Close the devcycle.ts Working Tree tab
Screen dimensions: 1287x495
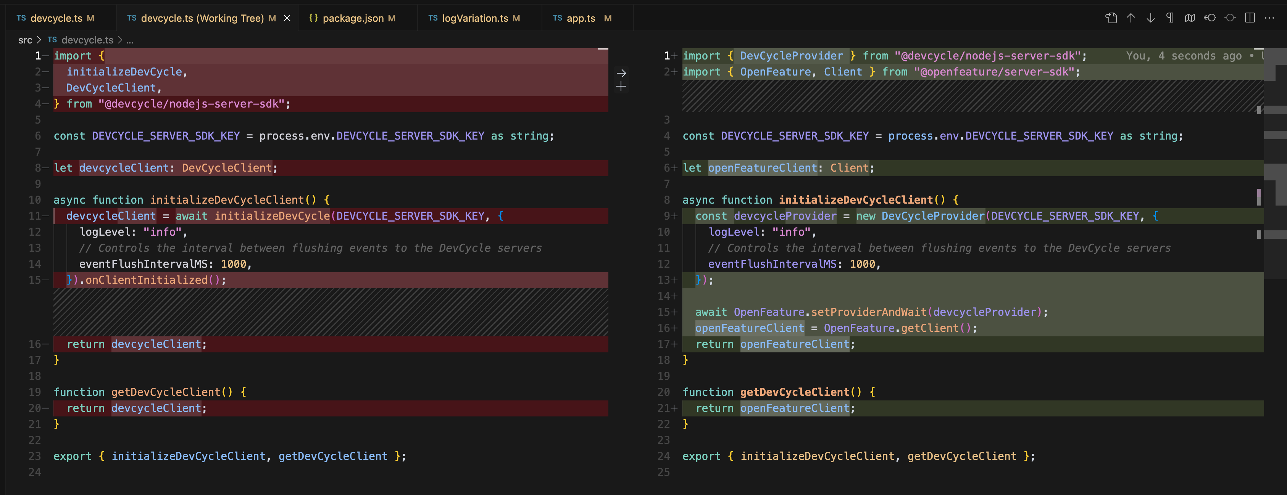(287, 18)
